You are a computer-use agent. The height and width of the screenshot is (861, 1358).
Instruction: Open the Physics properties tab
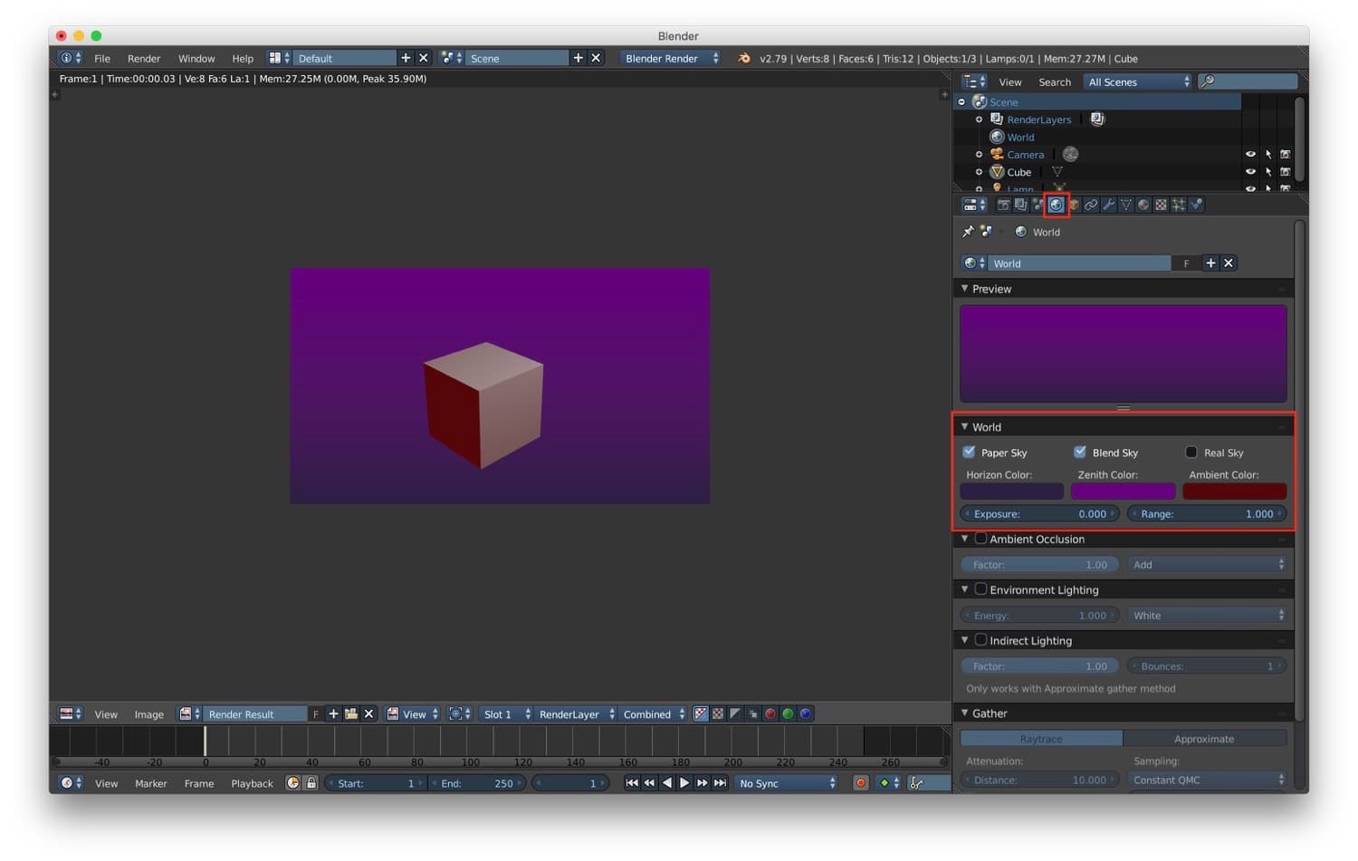pos(1196,205)
